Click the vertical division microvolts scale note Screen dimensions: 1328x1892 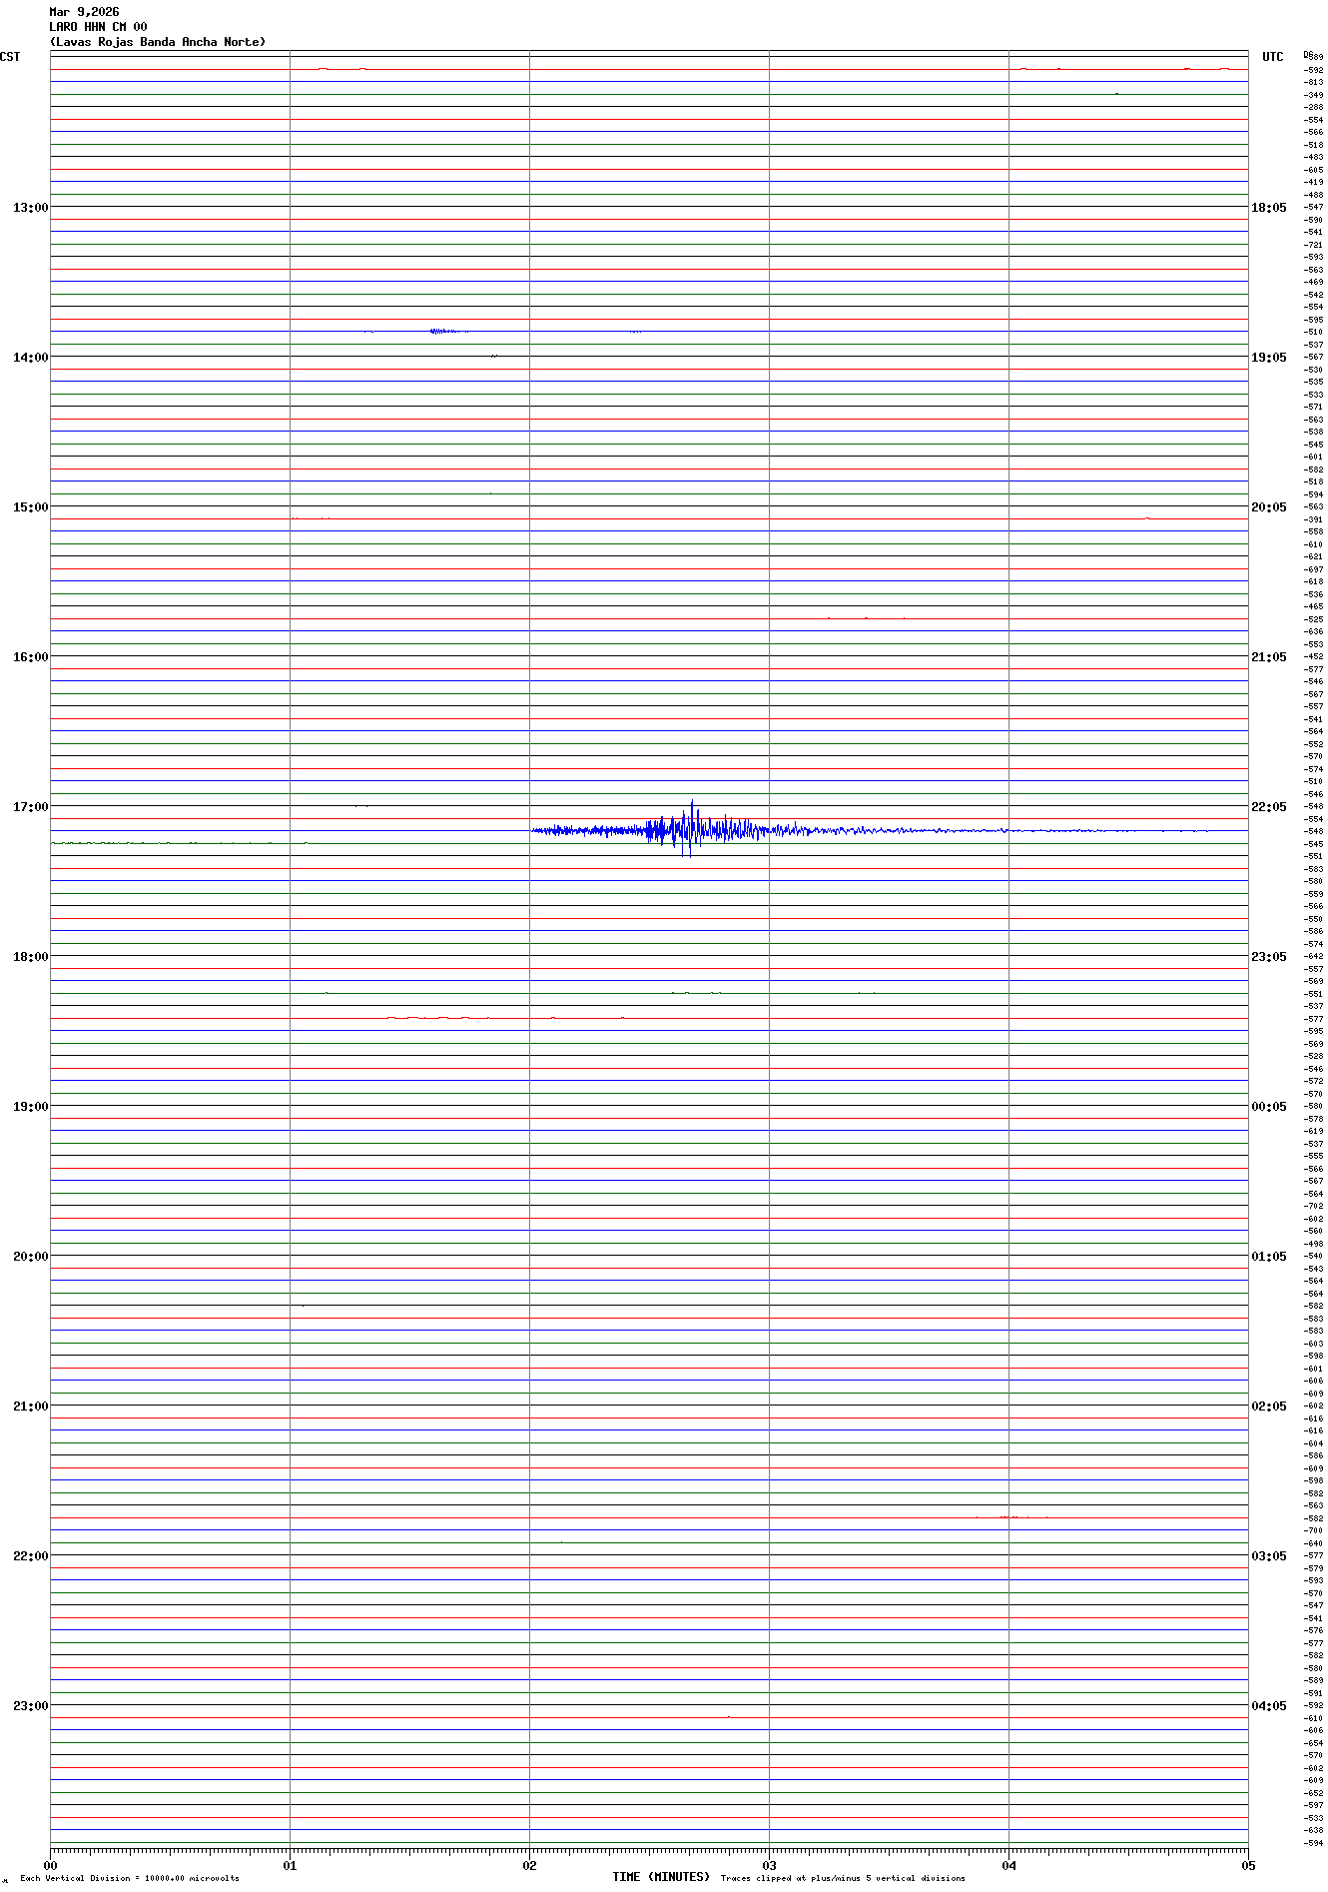(x=130, y=1878)
